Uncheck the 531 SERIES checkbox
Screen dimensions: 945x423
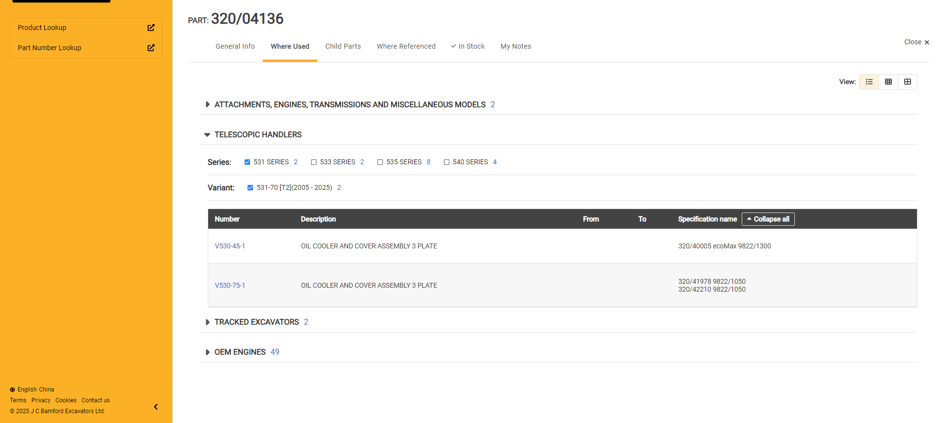248,162
